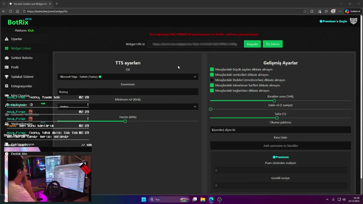Click the Puan cinsinden maliyet field
Image resolution: width=363 pixels, height=204 pixels.
pyautogui.click(x=280, y=170)
